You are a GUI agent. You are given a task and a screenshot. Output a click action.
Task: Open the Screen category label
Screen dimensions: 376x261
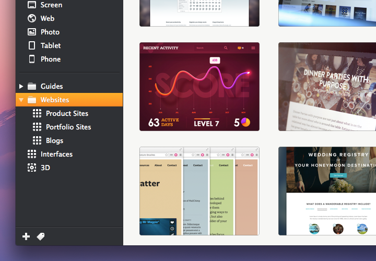pos(51,5)
